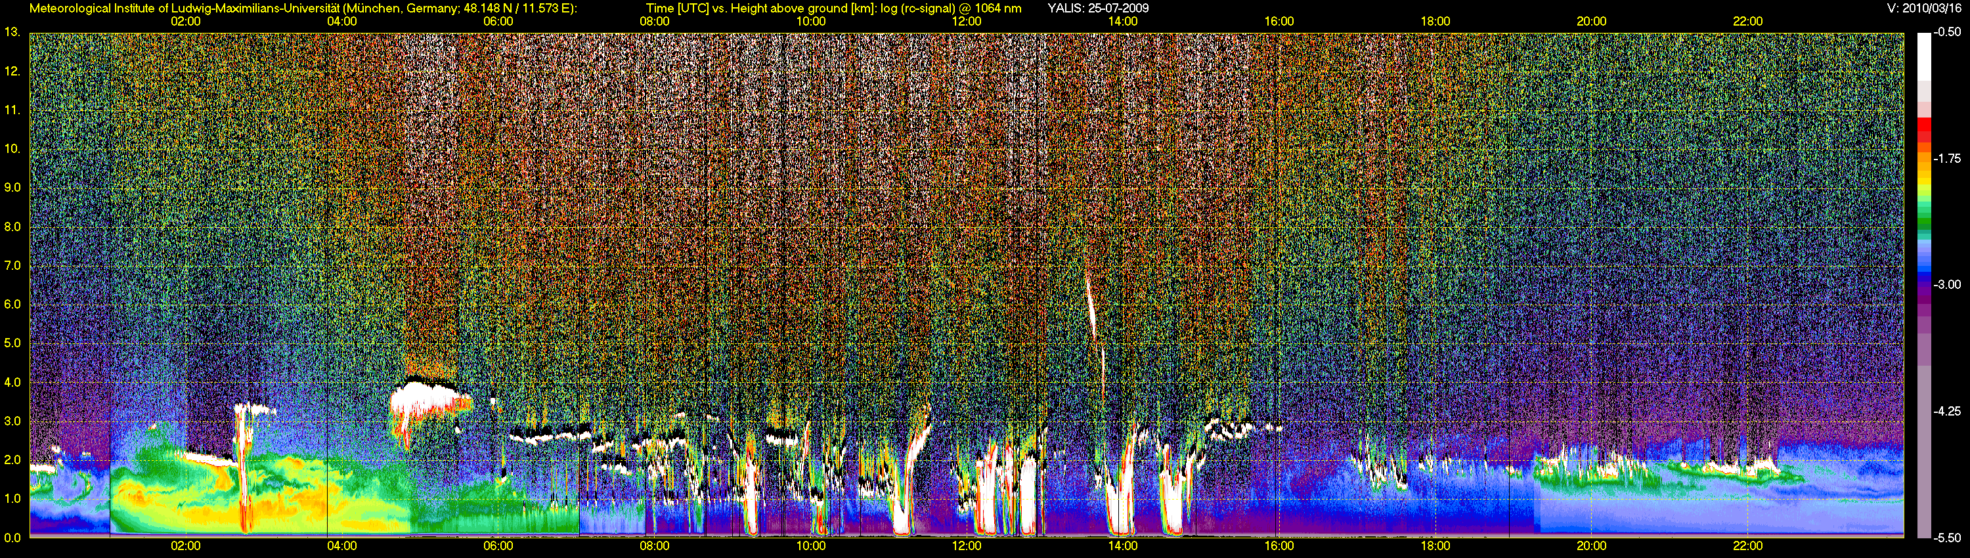1970x558 pixels.
Task: Select the 16:00 label on the upper time axis
Action: coord(1279,22)
